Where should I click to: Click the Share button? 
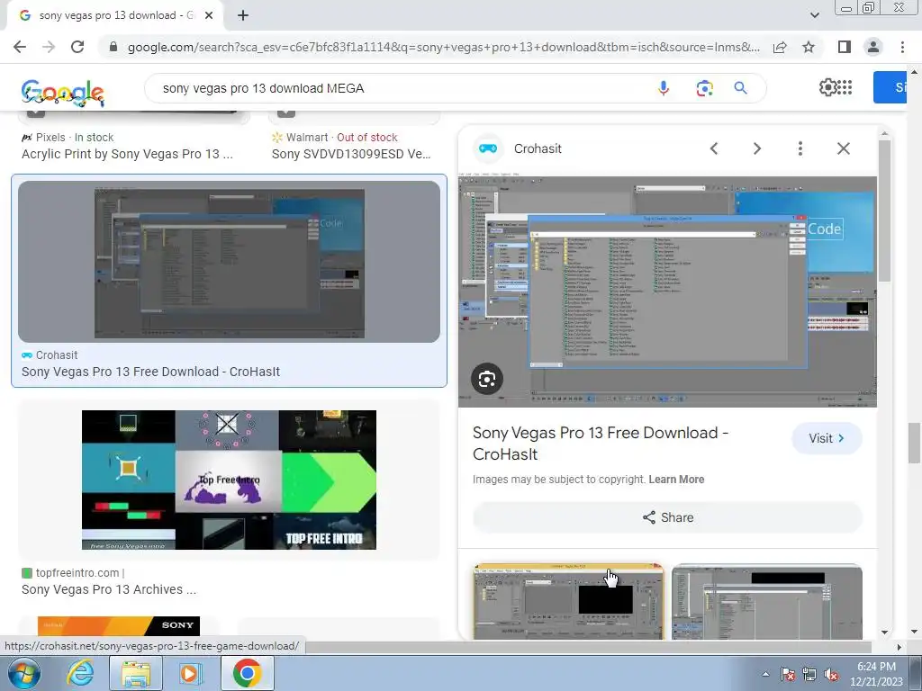[x=667, y=517]
